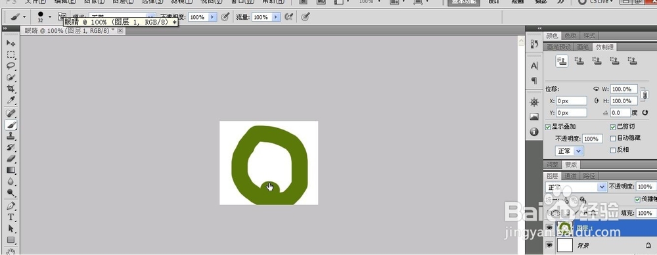Open the opacity slider arrow
657x255 pixels.
(x=212, y=17)
